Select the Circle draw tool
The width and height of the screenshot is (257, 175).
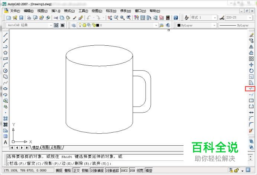[6, 71]
